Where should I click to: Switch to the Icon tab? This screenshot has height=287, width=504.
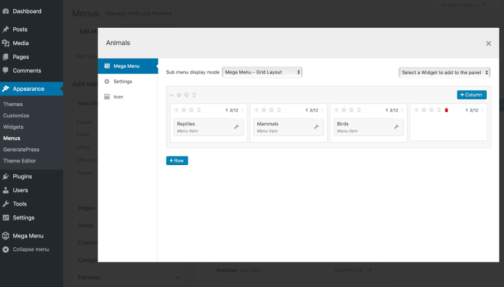[x=128, y=97]
